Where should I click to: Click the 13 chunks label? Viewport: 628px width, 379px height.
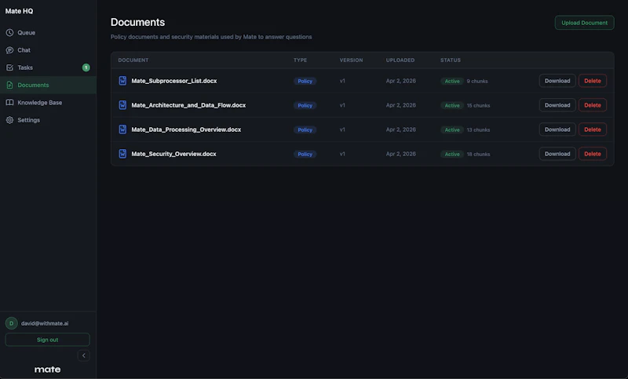[478, 129]
